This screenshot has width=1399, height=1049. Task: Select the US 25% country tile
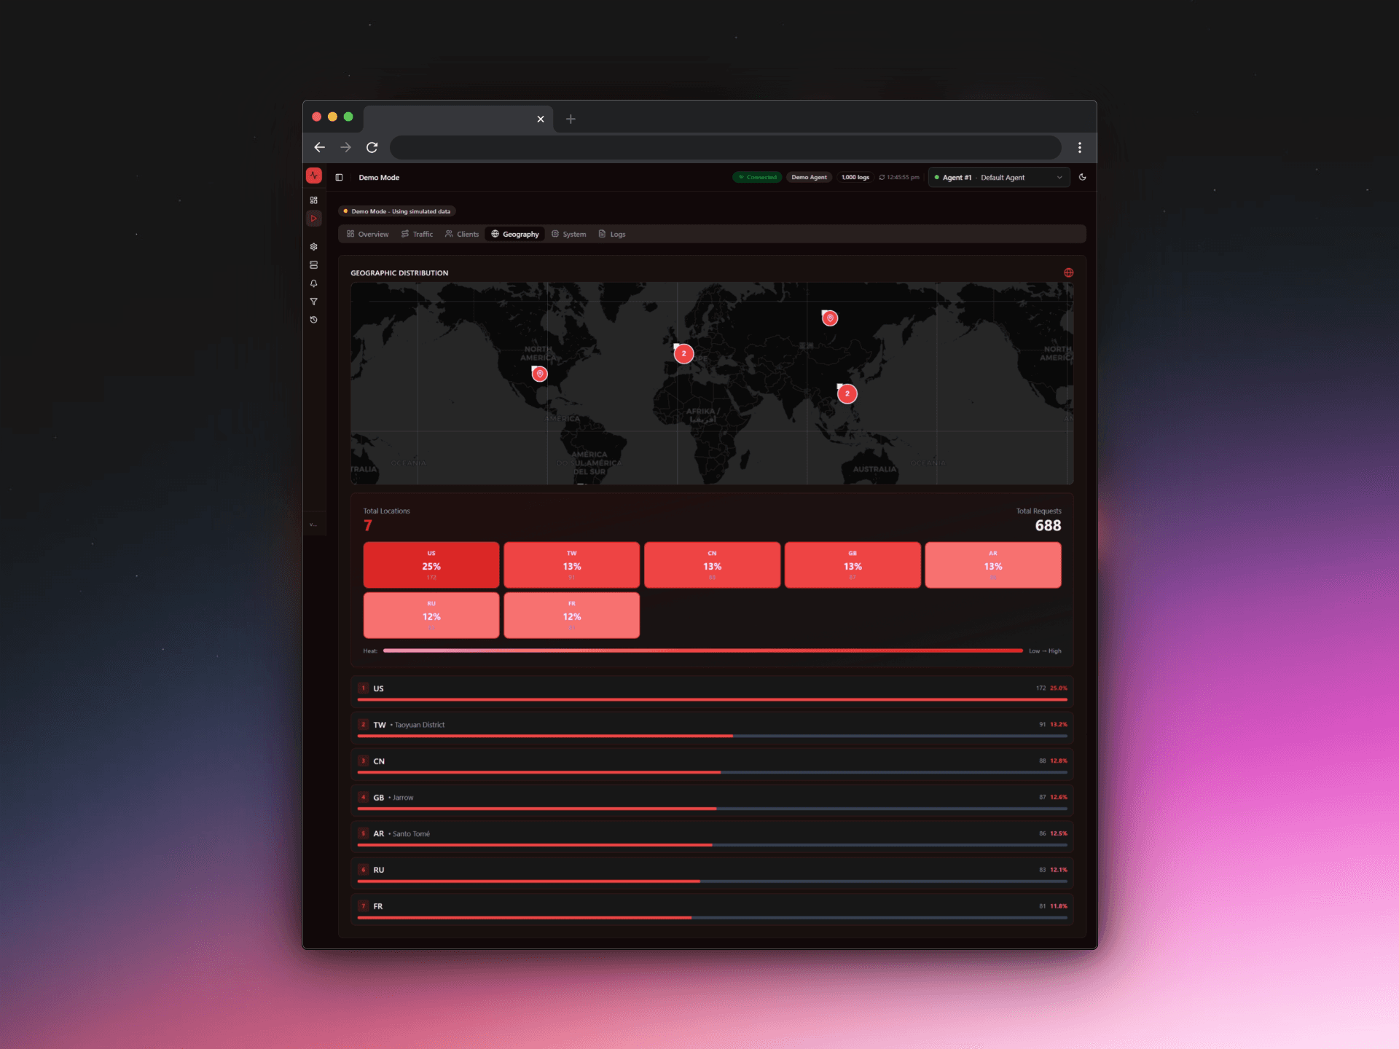[431, 565]
